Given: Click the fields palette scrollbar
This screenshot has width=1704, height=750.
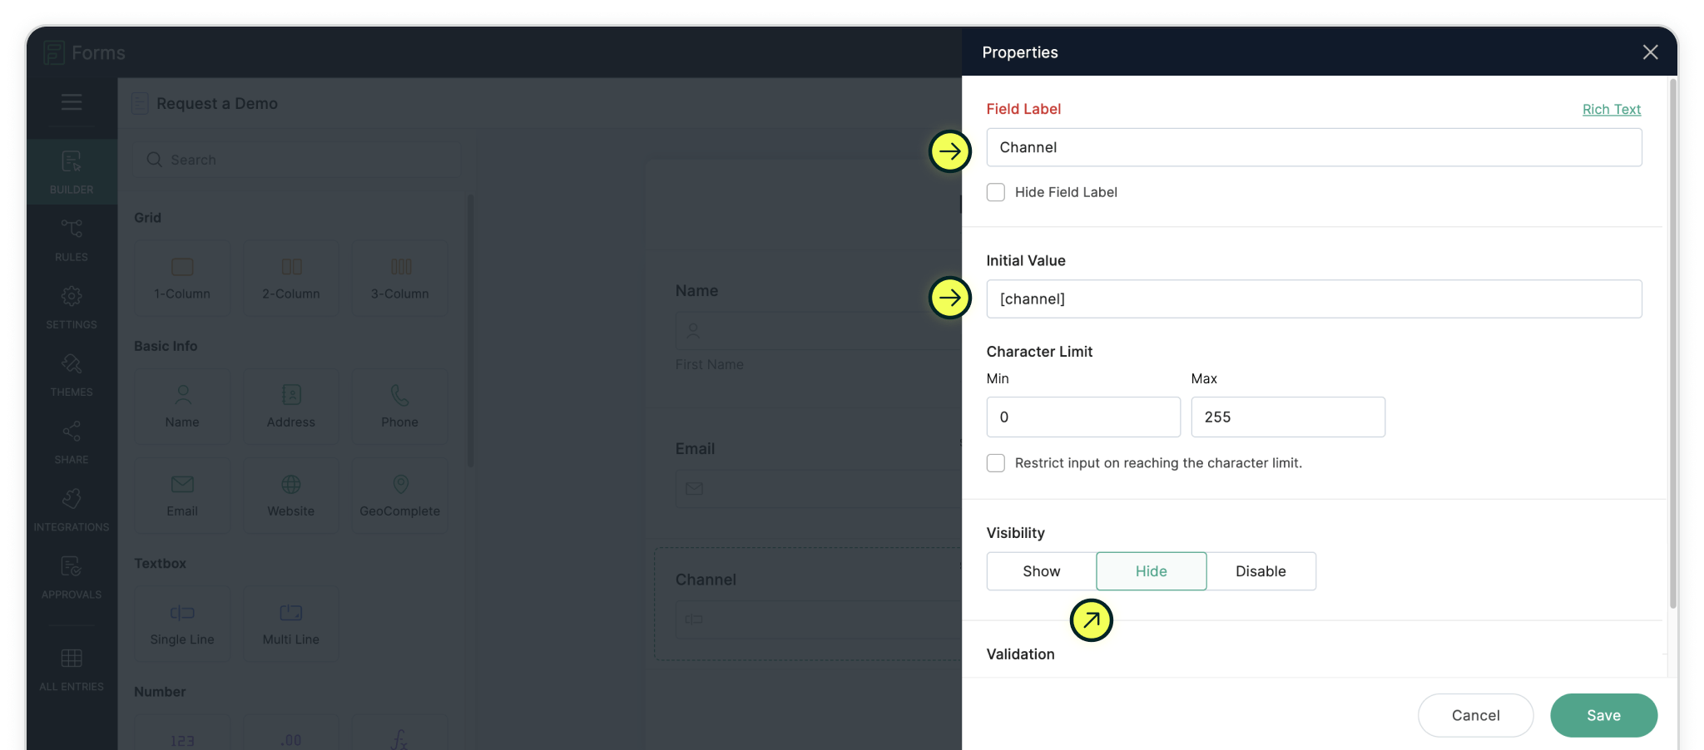Looking at the screenshot, I should click(x=470, y=331).
